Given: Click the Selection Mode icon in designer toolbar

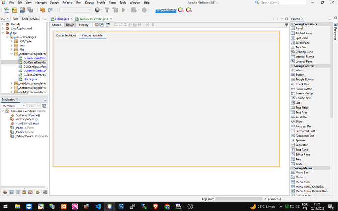Looking at the screenshot, I should (97, 25).
